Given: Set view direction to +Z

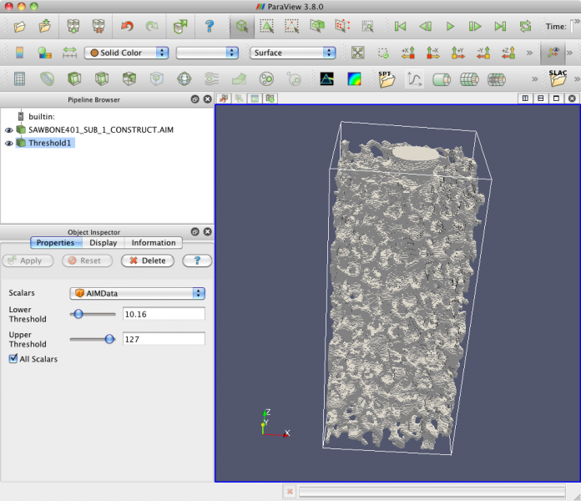Looking at the screenshot, I should click(x=508, y=53).
